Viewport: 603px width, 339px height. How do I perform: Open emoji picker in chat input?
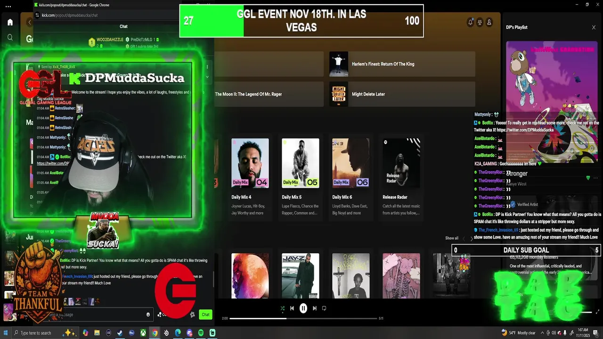click(x=148, y=315)
